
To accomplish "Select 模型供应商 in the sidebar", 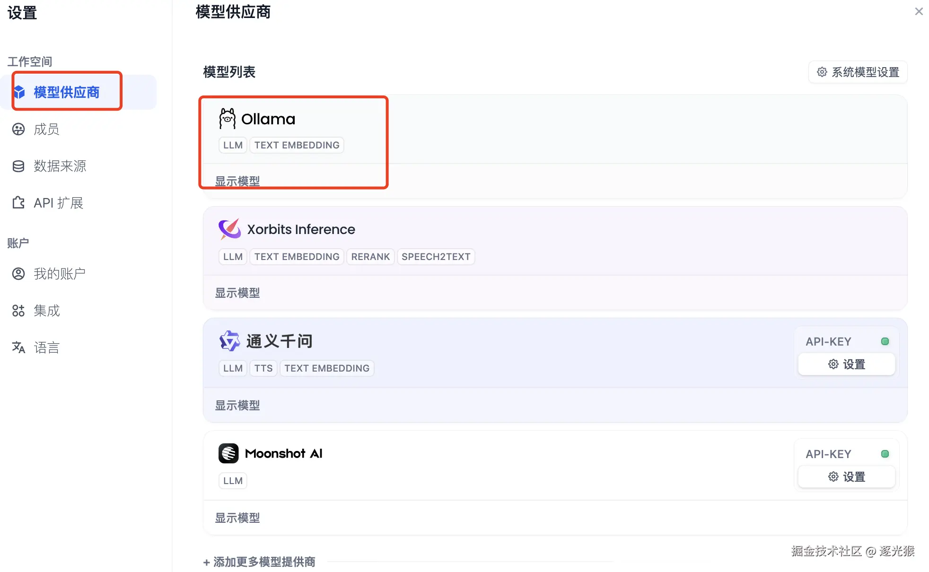I will (66, 92).
